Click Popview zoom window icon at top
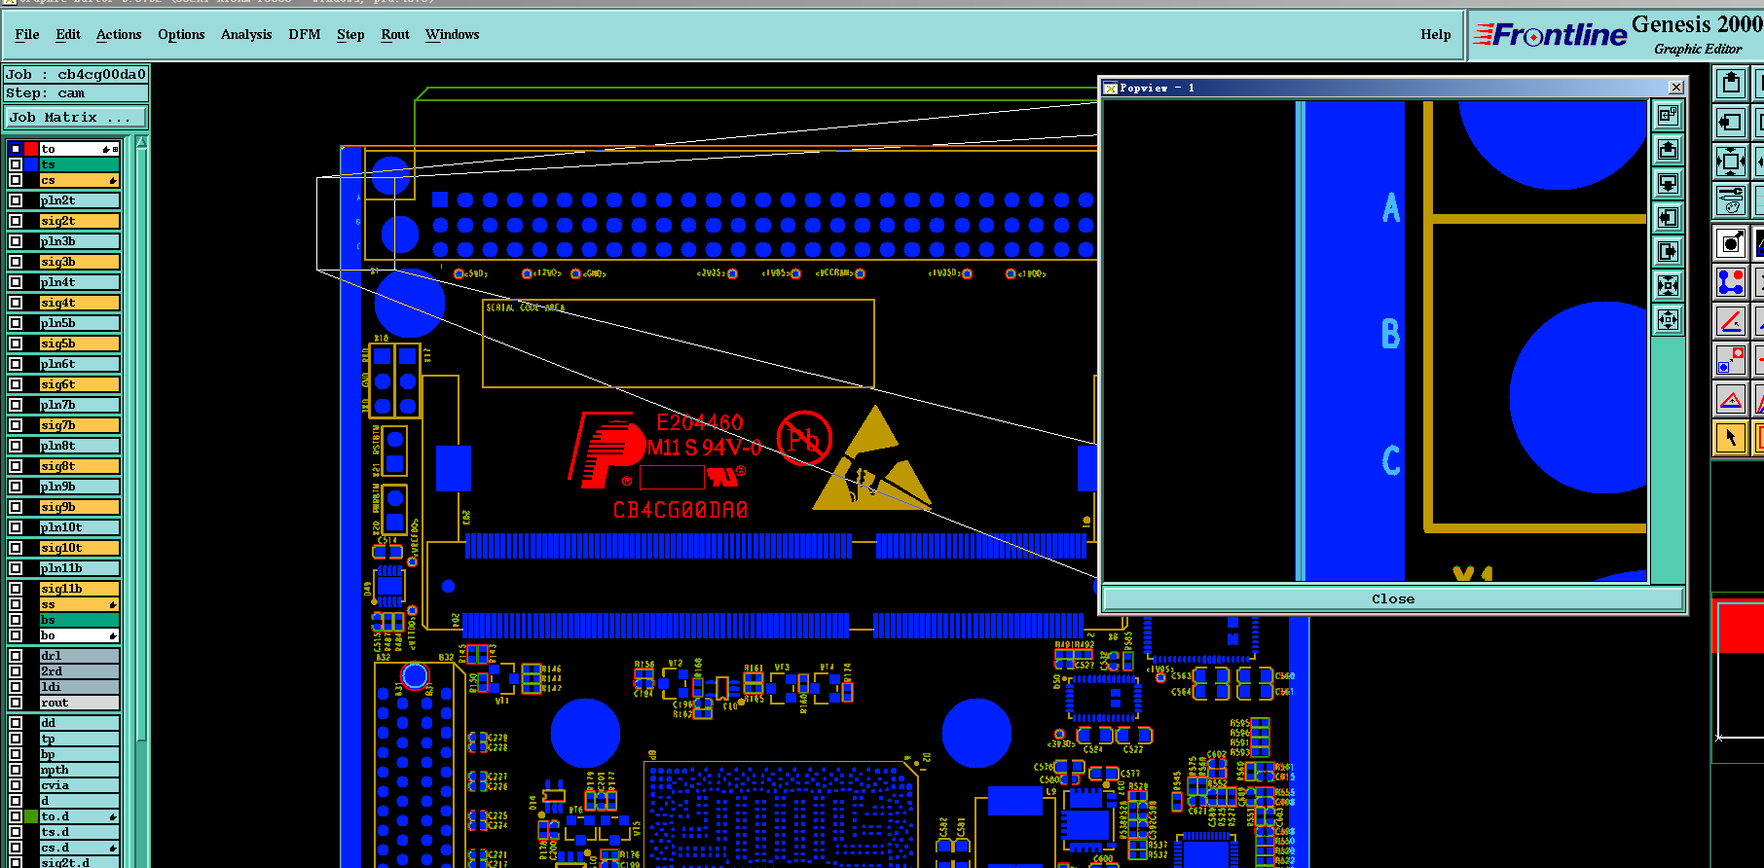 (1669, 116)
